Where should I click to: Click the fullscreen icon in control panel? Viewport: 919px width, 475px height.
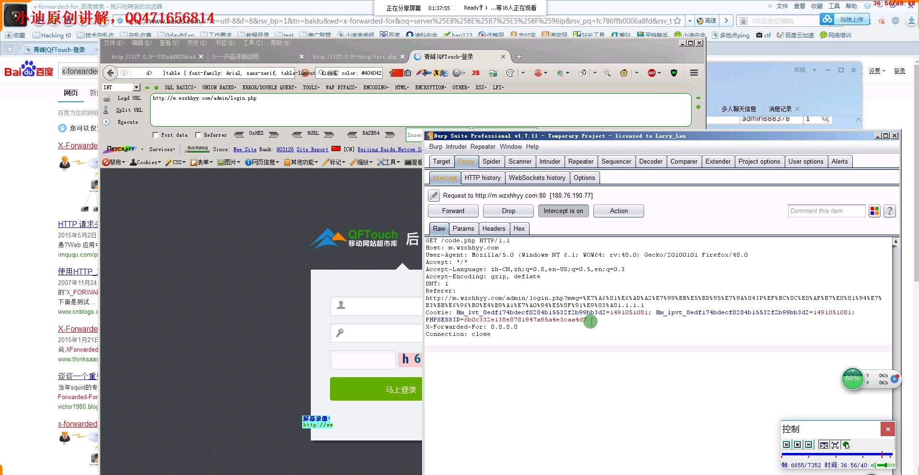click(835, 445)
